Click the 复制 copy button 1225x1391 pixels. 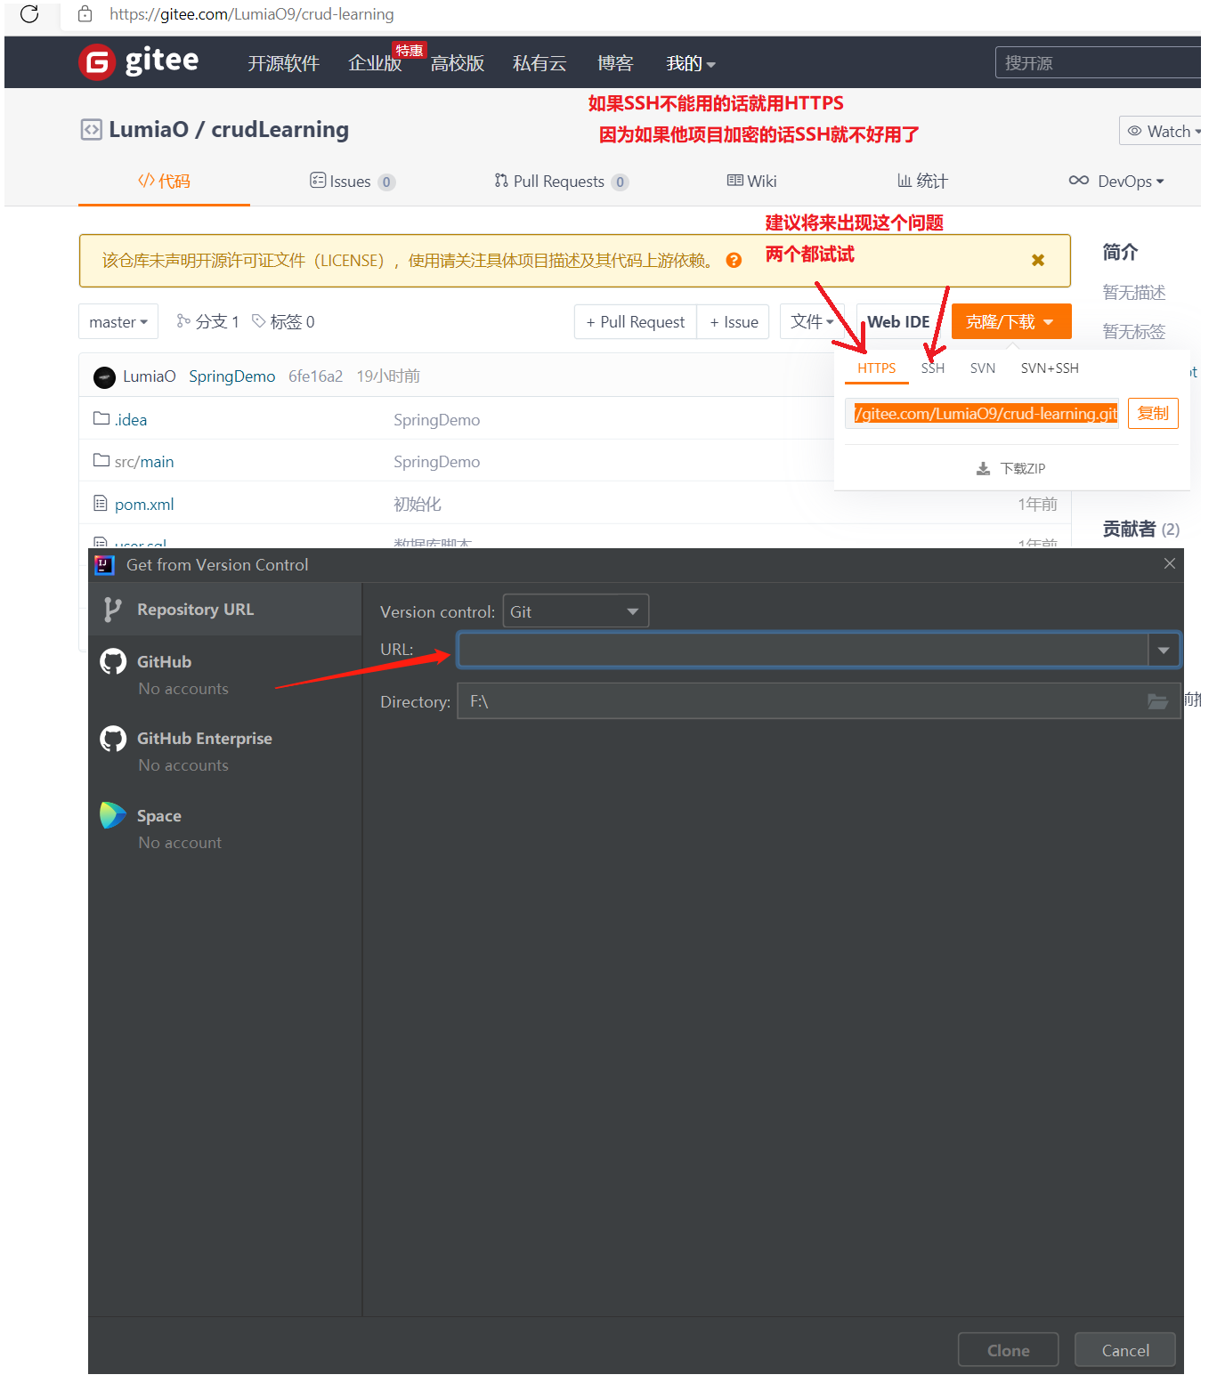point(1152,413)
